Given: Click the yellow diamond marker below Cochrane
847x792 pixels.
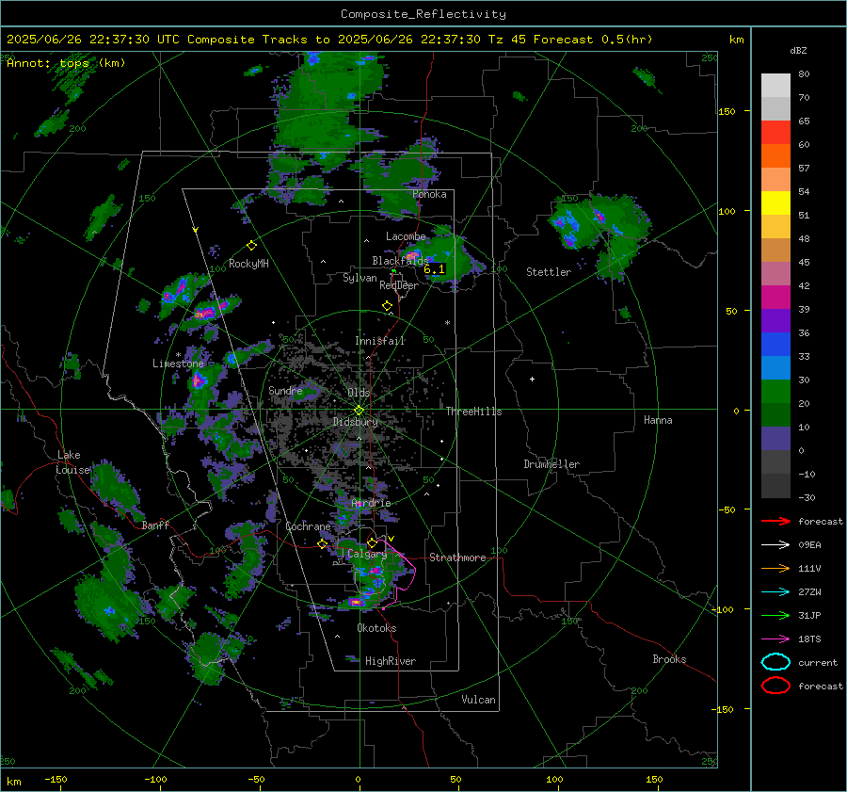Looking at the screenshot, I should (322, 543).
